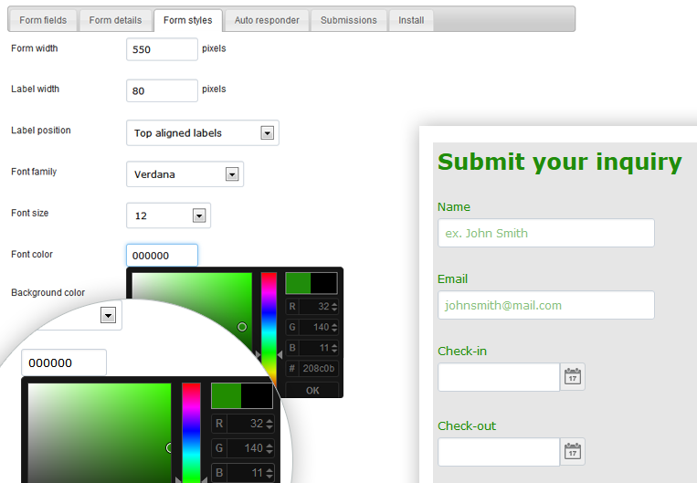View the Submissions tab
697x483 pixels.
(x=349, y=20)
